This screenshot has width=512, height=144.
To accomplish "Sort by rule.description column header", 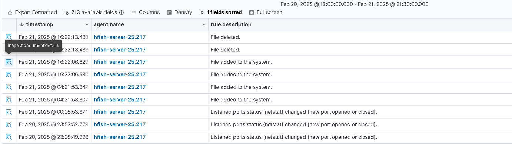I will tap(231, 24).
